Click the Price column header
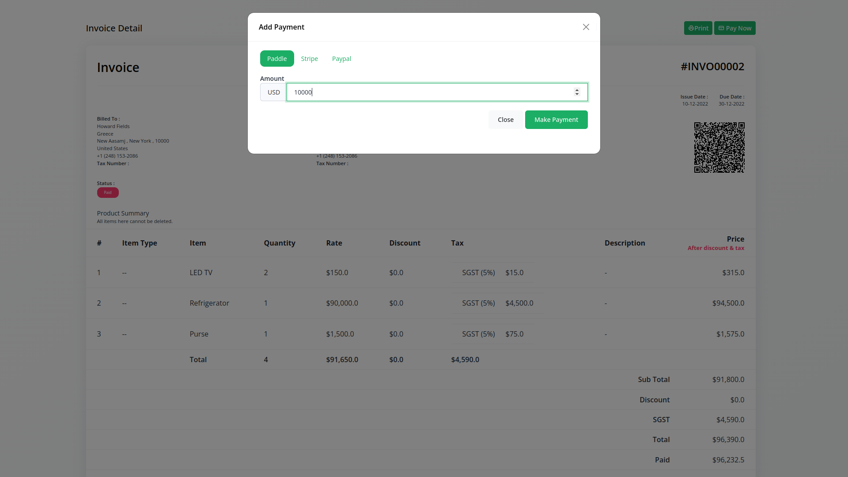848x477 pixels. point(735,239)
